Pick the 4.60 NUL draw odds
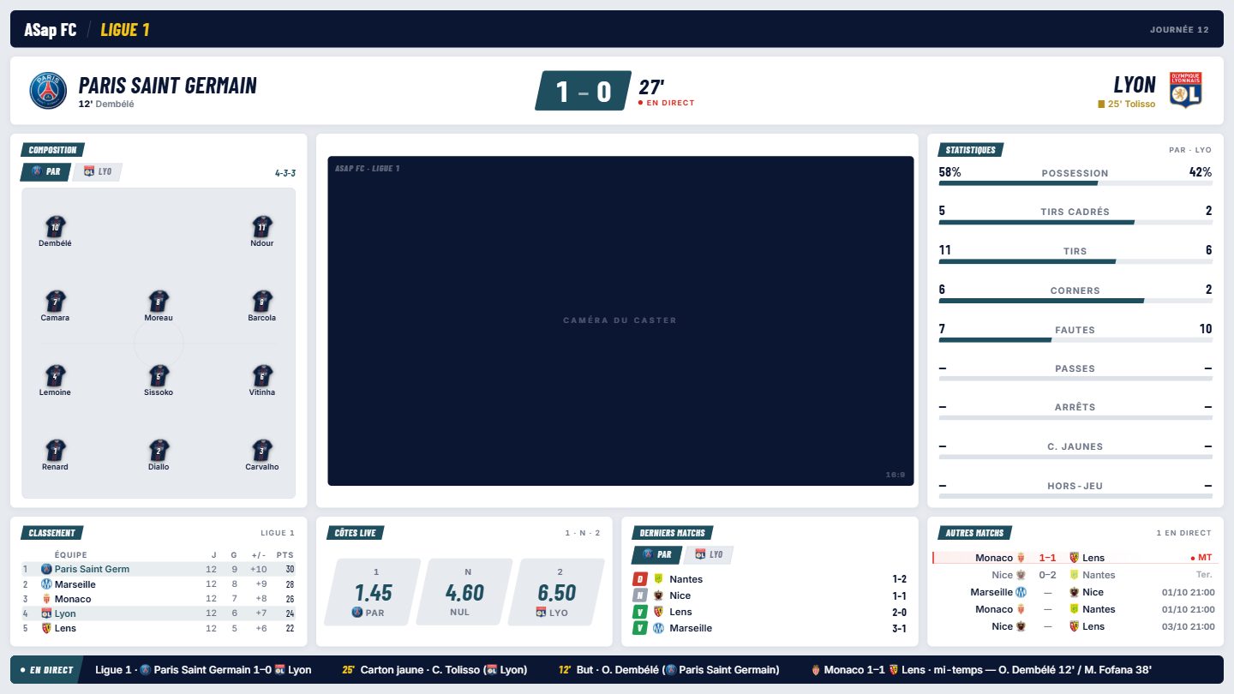 tap(464, 592)
